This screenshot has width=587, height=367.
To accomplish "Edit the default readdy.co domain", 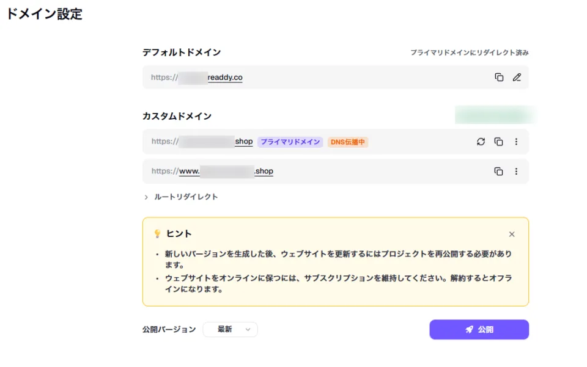I will [517, 78].
